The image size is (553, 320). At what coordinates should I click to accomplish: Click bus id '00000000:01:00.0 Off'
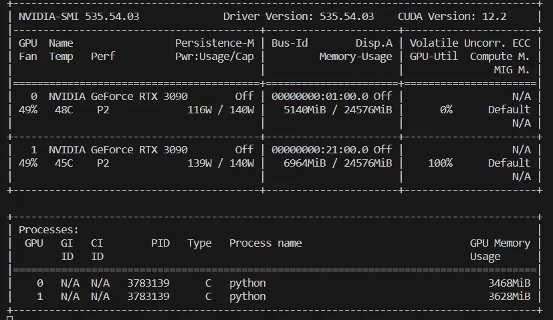[332, 97]
